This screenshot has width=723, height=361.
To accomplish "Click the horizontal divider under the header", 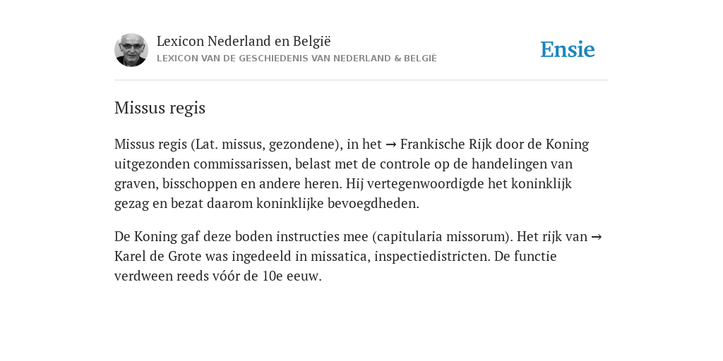I will click(x=361, y=80).
